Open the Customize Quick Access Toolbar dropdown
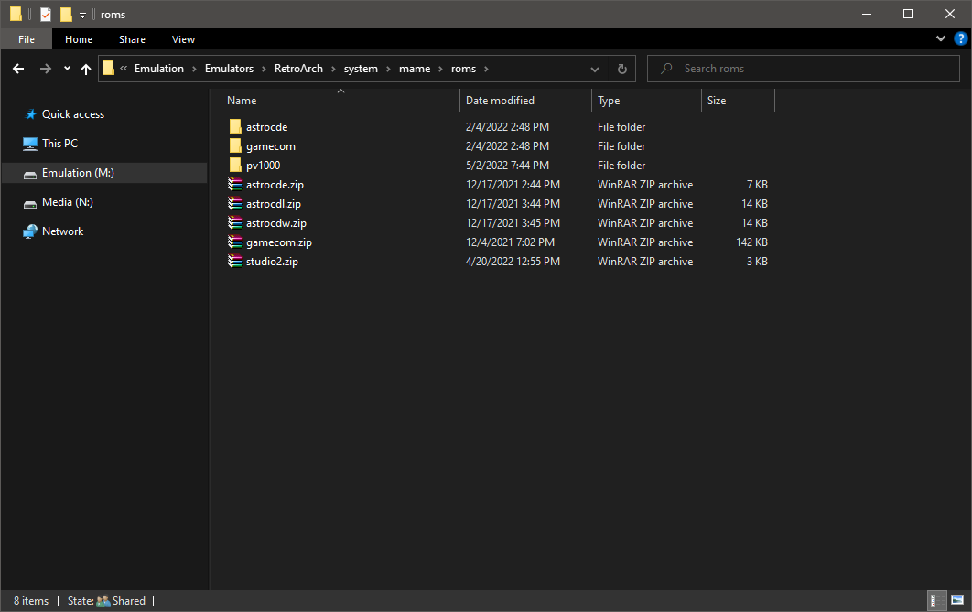 coord(82,15)
